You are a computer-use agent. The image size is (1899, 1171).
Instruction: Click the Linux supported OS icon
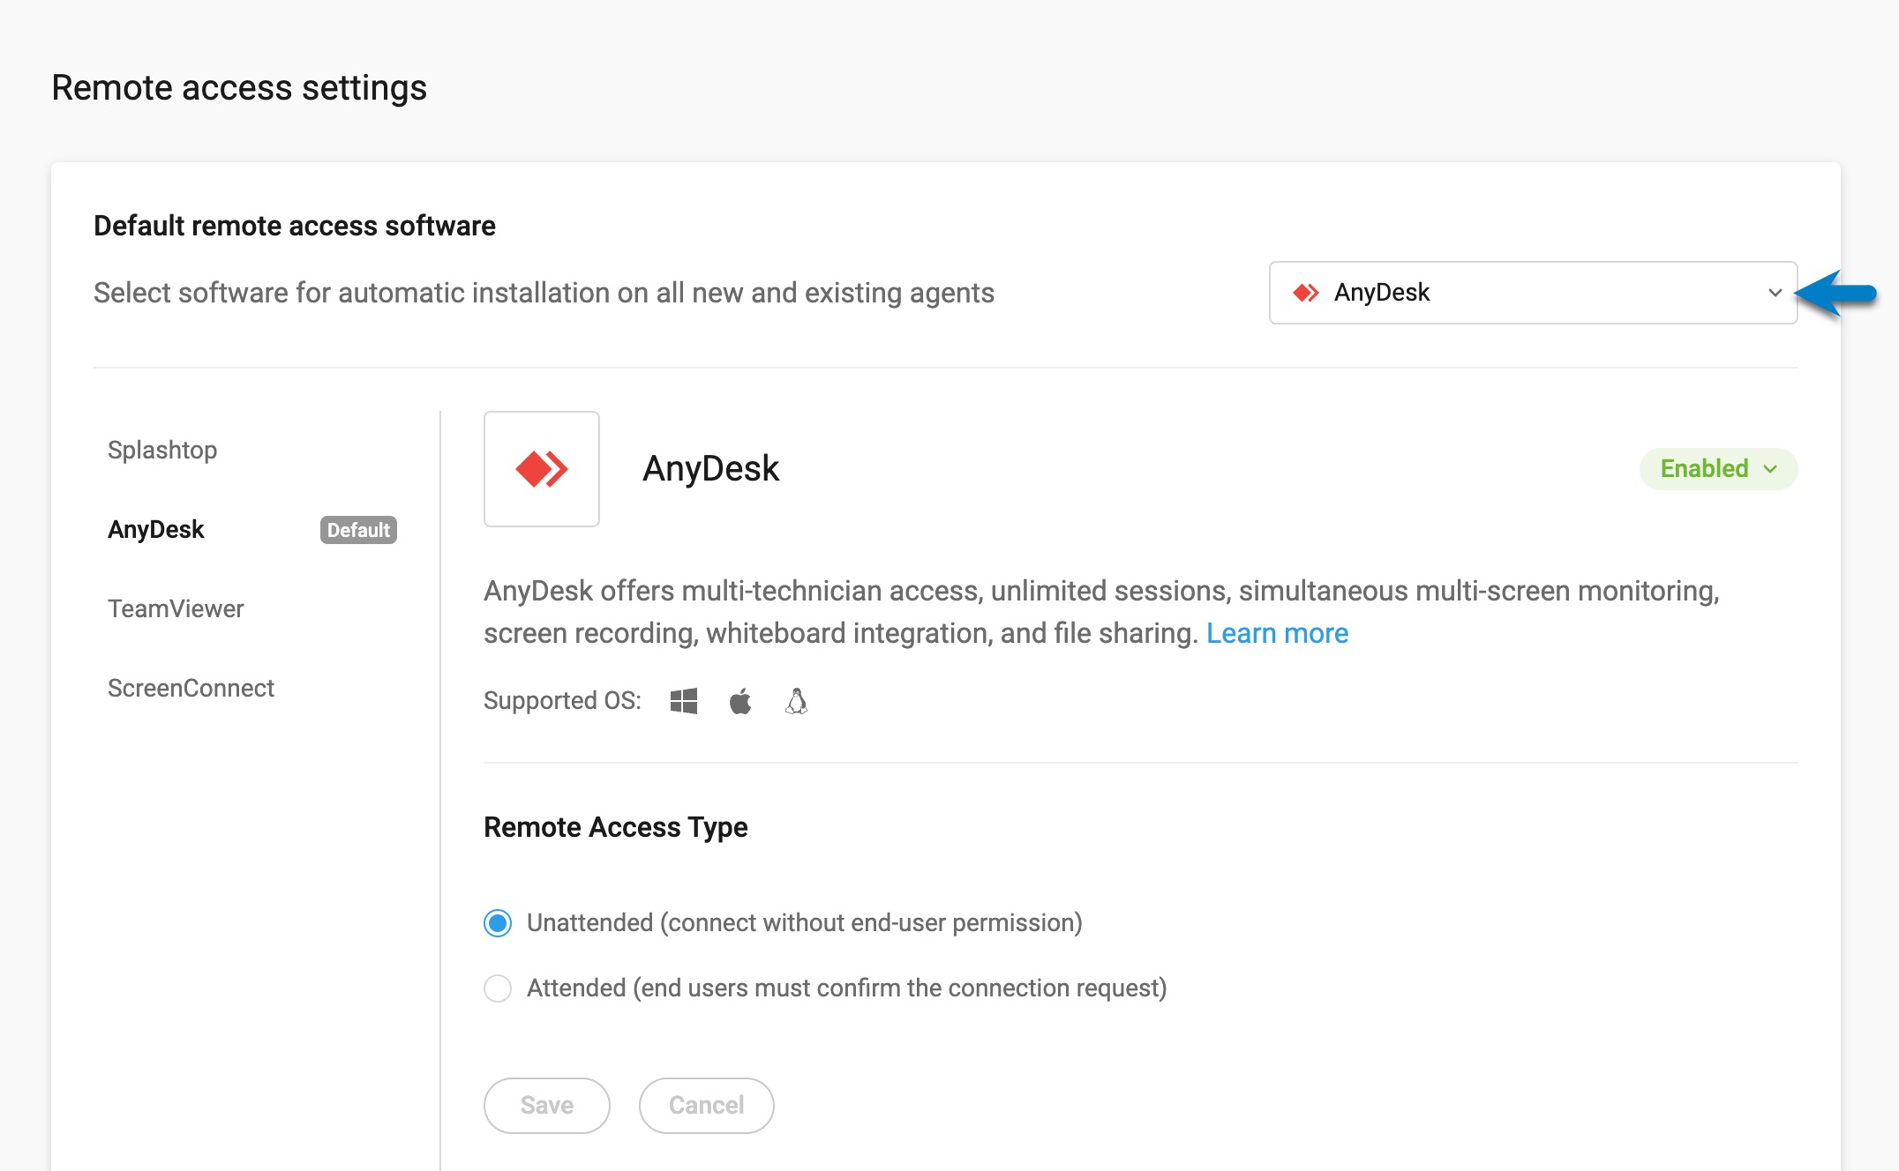click(795, 700)
